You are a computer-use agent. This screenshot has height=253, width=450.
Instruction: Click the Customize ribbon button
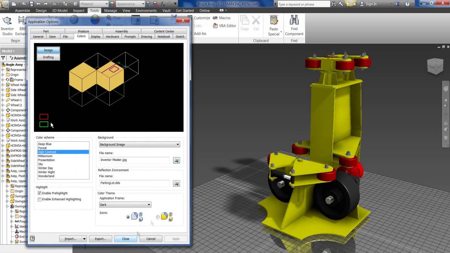click(202, 18)
